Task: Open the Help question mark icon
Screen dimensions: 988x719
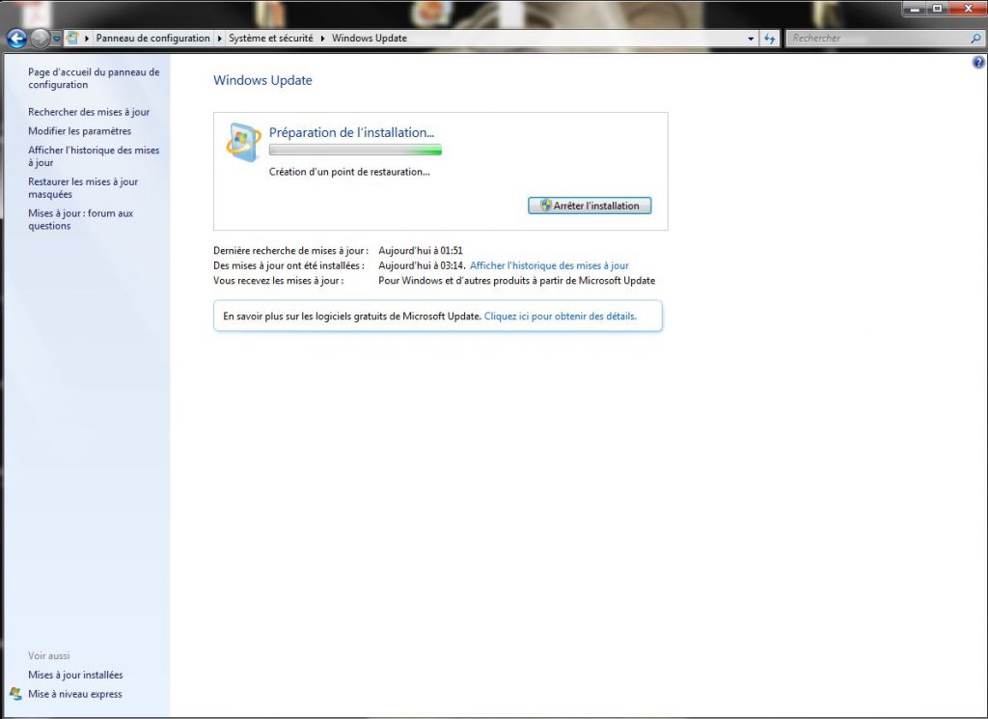Action: (979, 63)
